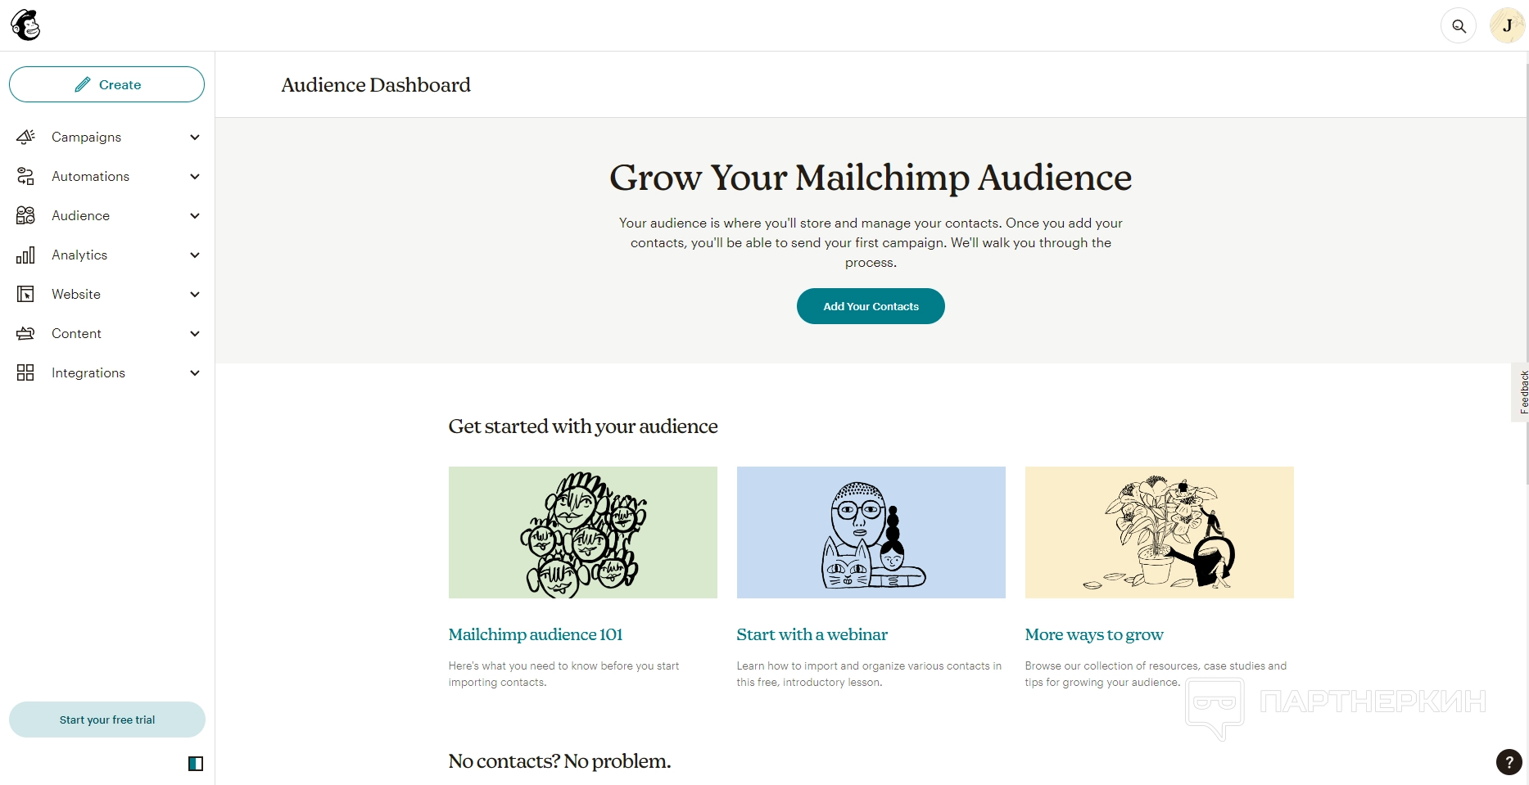Expand the Audience menu chevron
The height and width of the screenshot is (785, 1529).
click(x=195, y=215)
